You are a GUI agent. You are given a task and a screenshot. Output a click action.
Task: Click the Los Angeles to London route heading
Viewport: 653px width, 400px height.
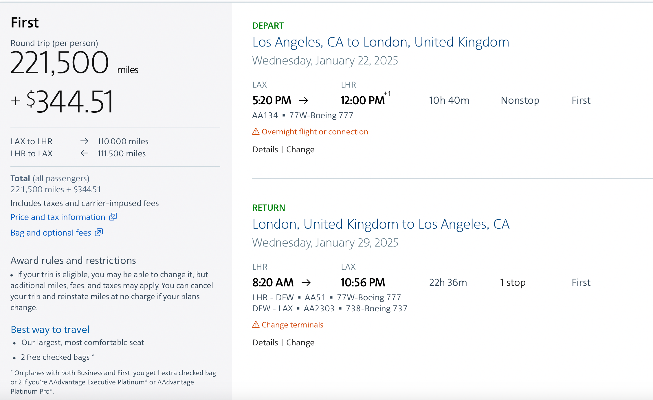tap(381, 42)
